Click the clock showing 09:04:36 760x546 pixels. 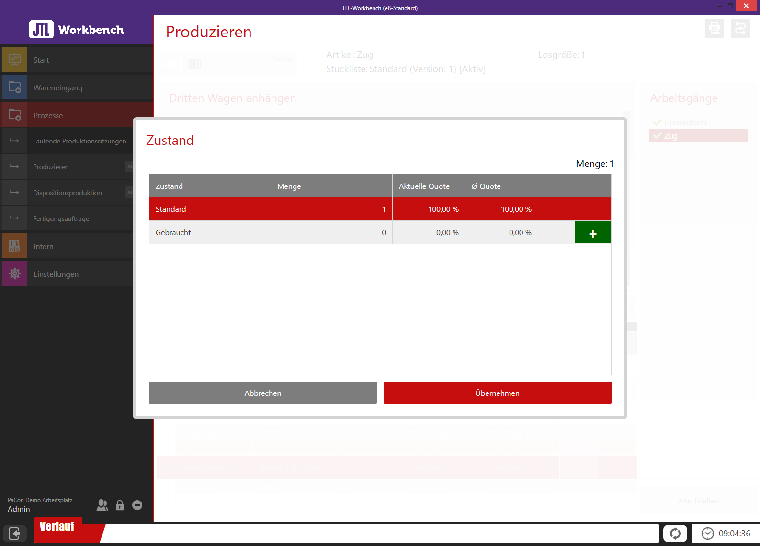pos(726,533)
